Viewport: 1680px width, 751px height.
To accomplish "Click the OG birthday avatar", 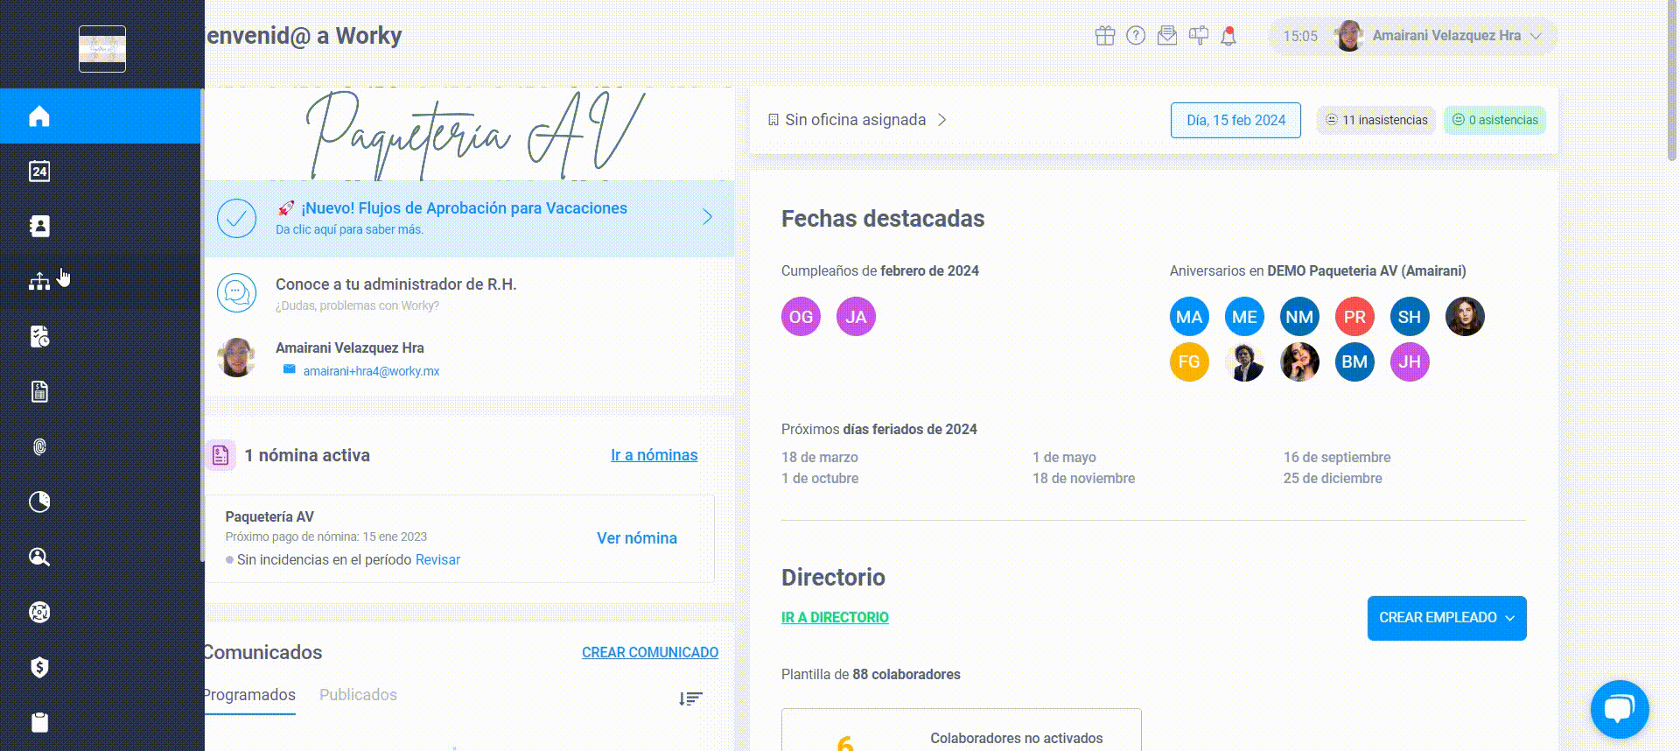I will [801, 317].
